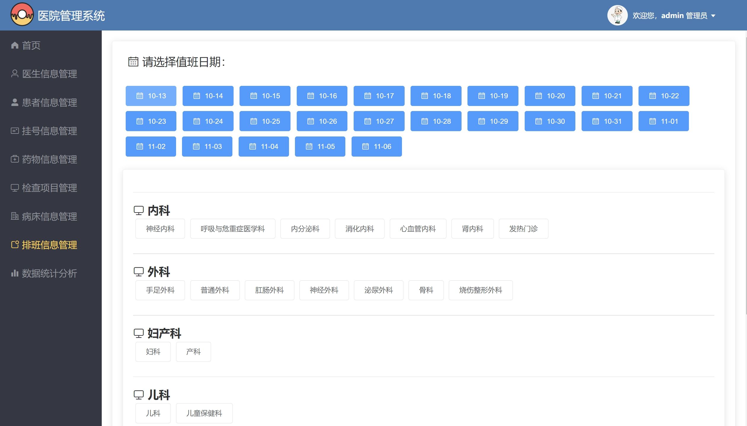Select the 消化内科 department
Image resolution: width=747 pixels, height=426 pixels.
tap(360, 229)
